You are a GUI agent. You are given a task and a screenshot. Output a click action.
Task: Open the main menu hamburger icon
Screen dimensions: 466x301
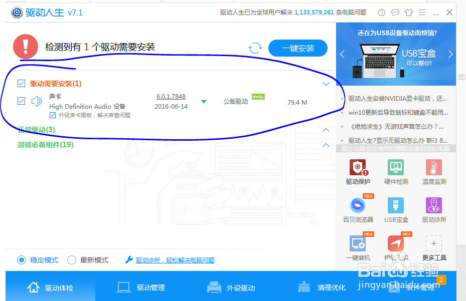pyautogui.click(x=422, y=13)
